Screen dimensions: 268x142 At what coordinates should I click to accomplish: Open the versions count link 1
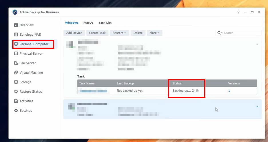(x=229, y=91)
